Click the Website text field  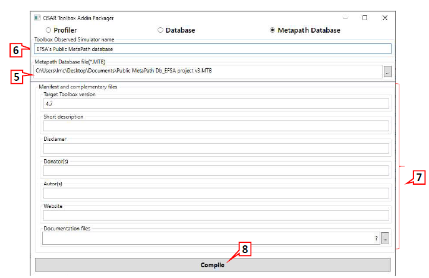216,216
